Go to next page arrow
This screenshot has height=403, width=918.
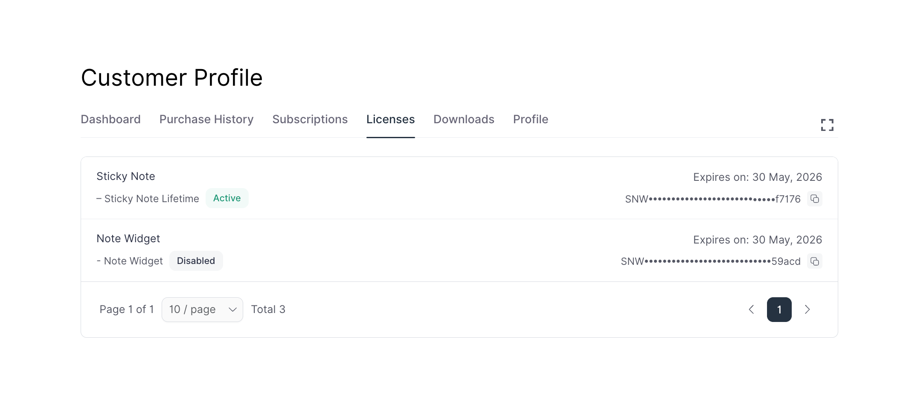coord(807,310)
